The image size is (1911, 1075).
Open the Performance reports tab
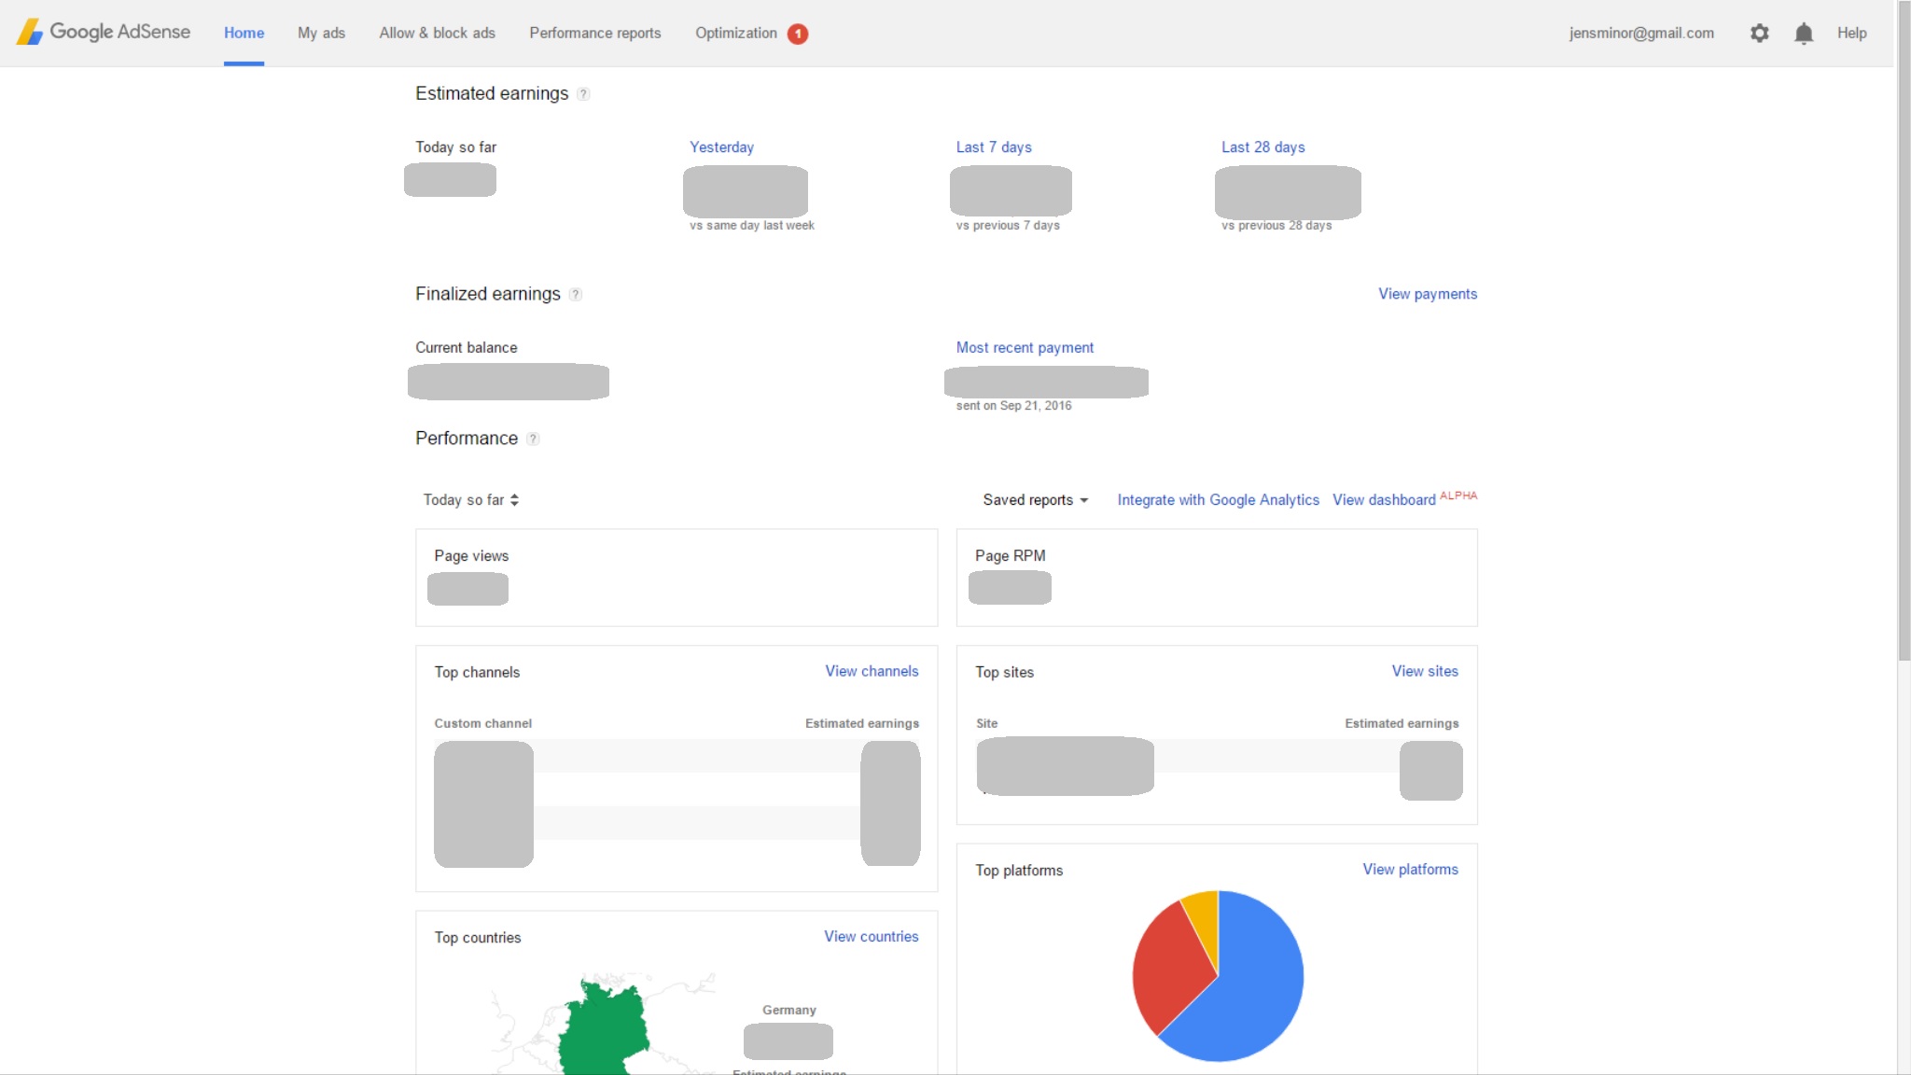click(x=594, y=34)
